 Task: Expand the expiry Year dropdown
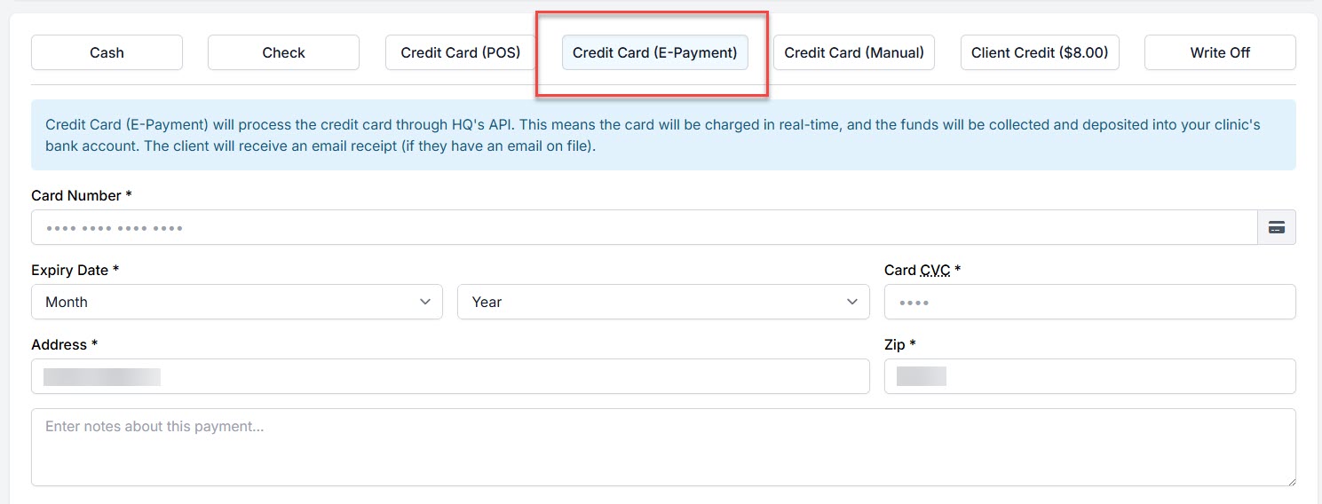click(x=662, y=302)
